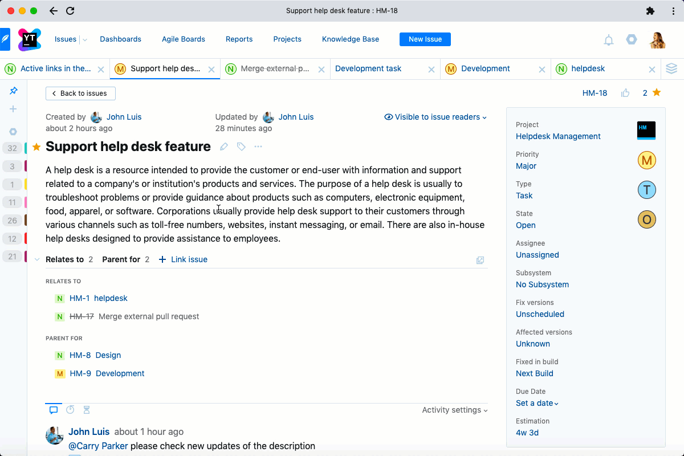Open the Dashboards menu

click(120, 39)
